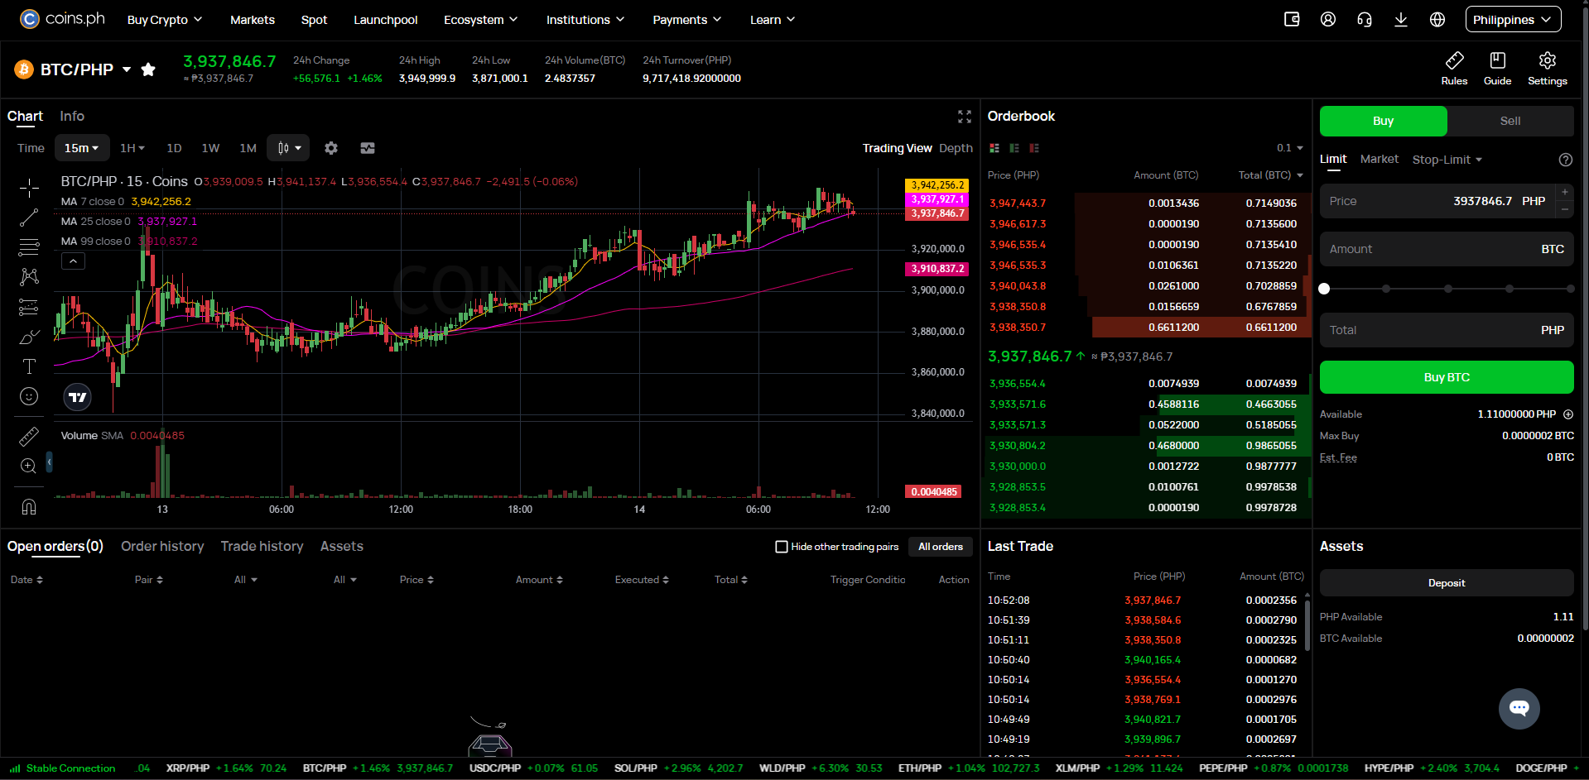Click the amount slider starting handle
The image size is (1589, 780).
[x=1324, y=289]
